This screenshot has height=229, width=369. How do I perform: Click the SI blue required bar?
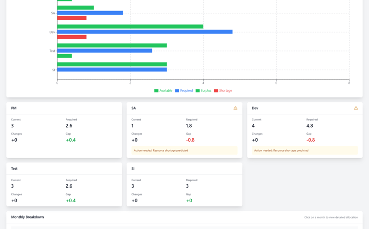[112, 70]
